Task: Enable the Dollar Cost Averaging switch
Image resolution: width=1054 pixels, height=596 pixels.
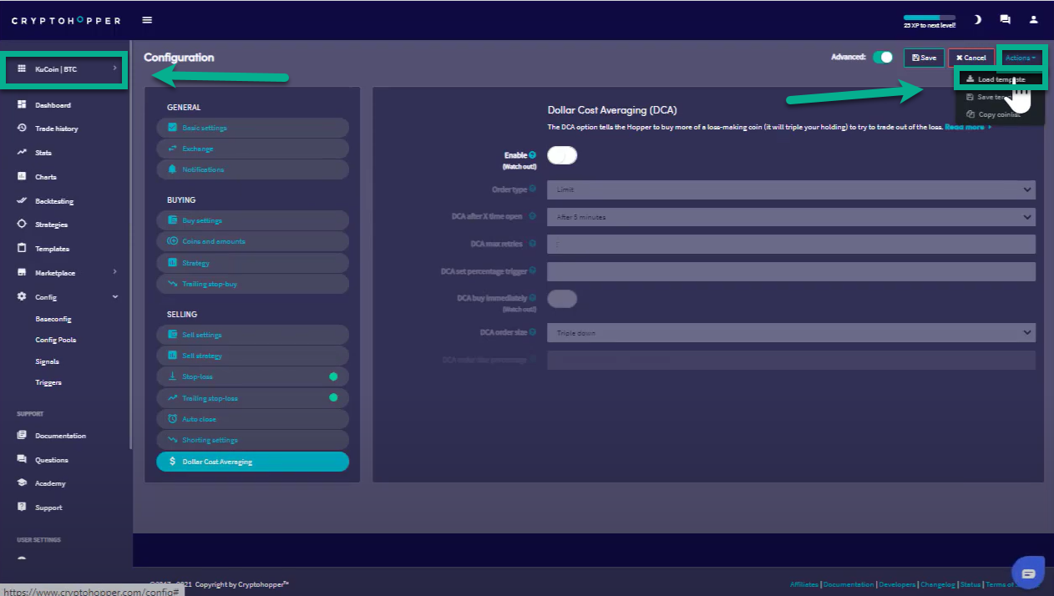Action: coord(561,155)
